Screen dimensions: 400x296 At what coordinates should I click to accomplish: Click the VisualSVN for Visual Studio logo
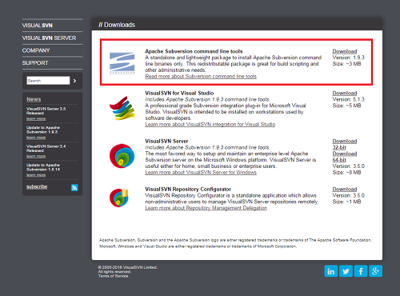click(122, 108)
